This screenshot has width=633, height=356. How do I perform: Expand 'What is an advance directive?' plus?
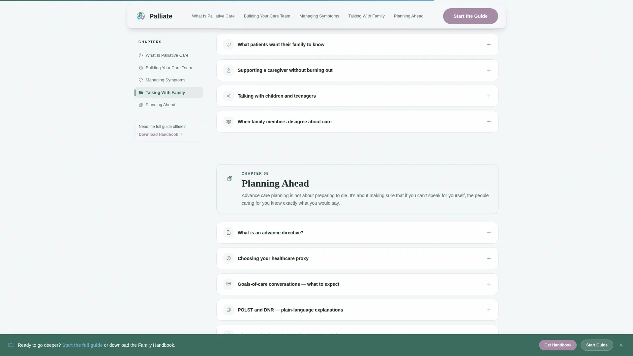489,233
